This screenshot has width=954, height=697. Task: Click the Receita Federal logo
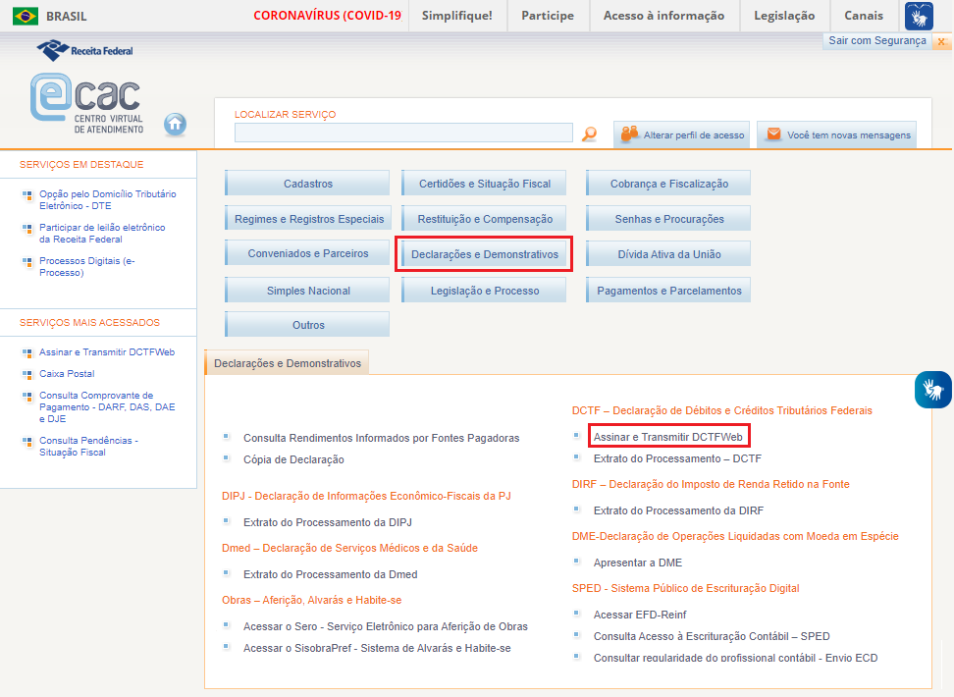[x=84, y=50]
